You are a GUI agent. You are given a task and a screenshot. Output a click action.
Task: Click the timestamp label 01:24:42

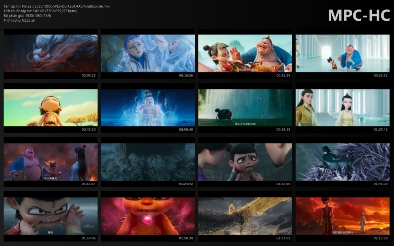[x=186, y=184]
